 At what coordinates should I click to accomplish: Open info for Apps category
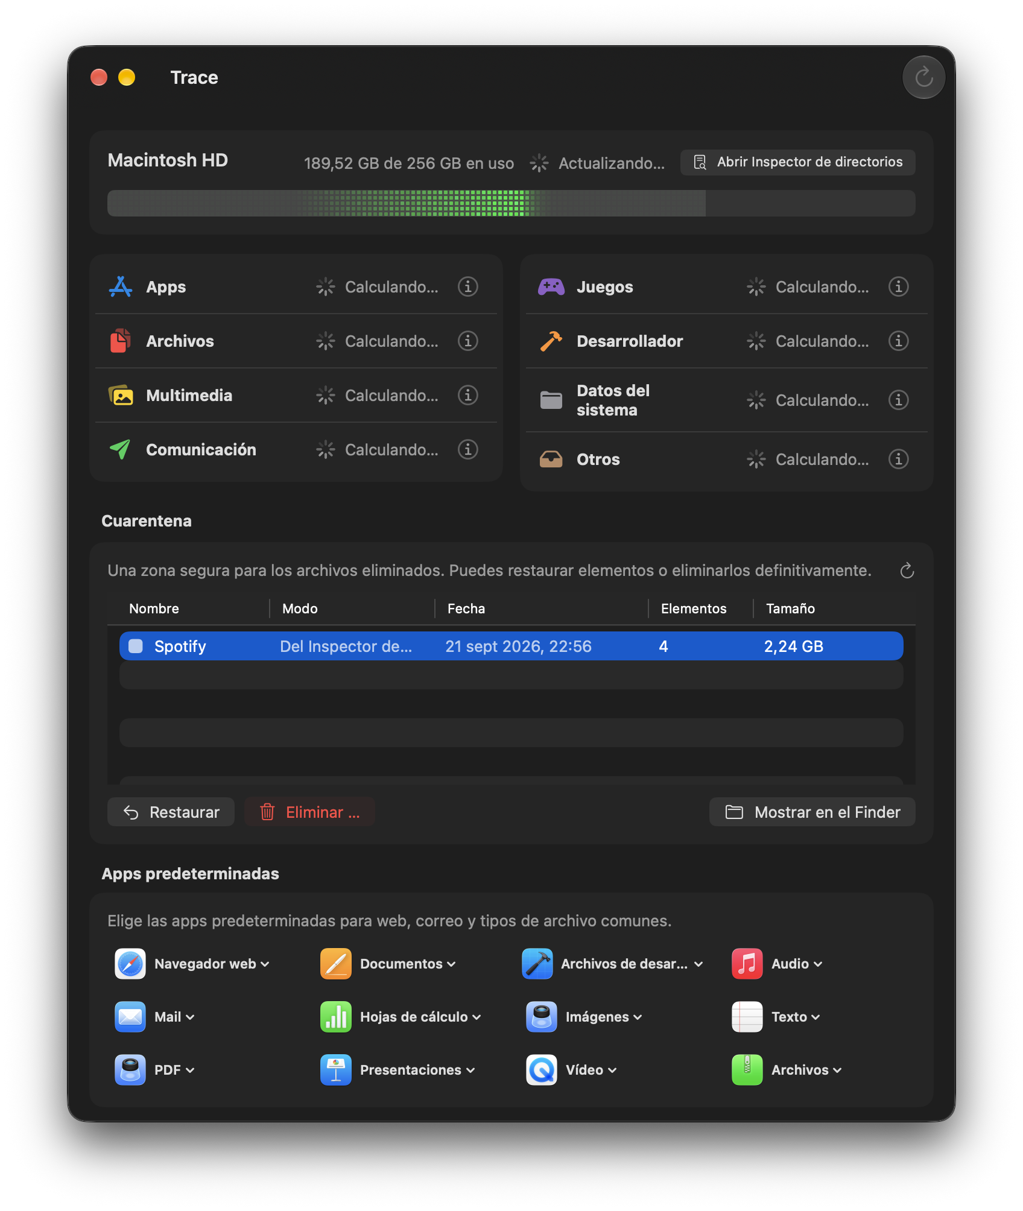pyautogui.click(x=468, y=286)
